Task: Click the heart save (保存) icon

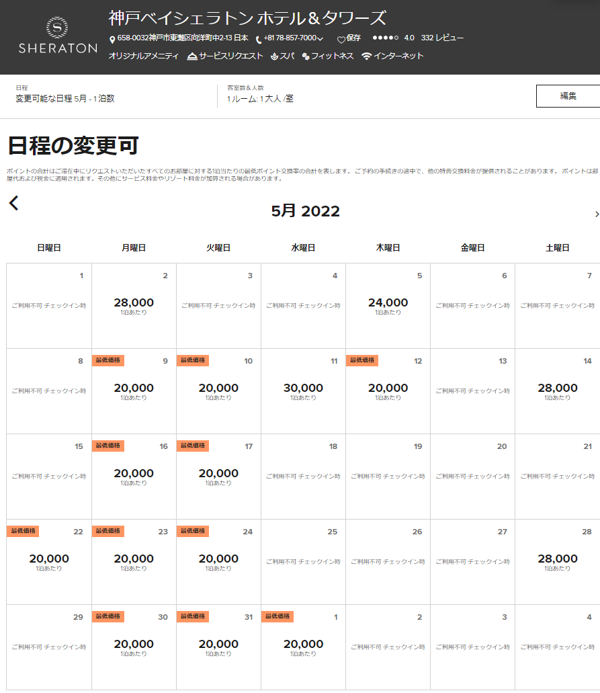Action: tap(341, 39)
